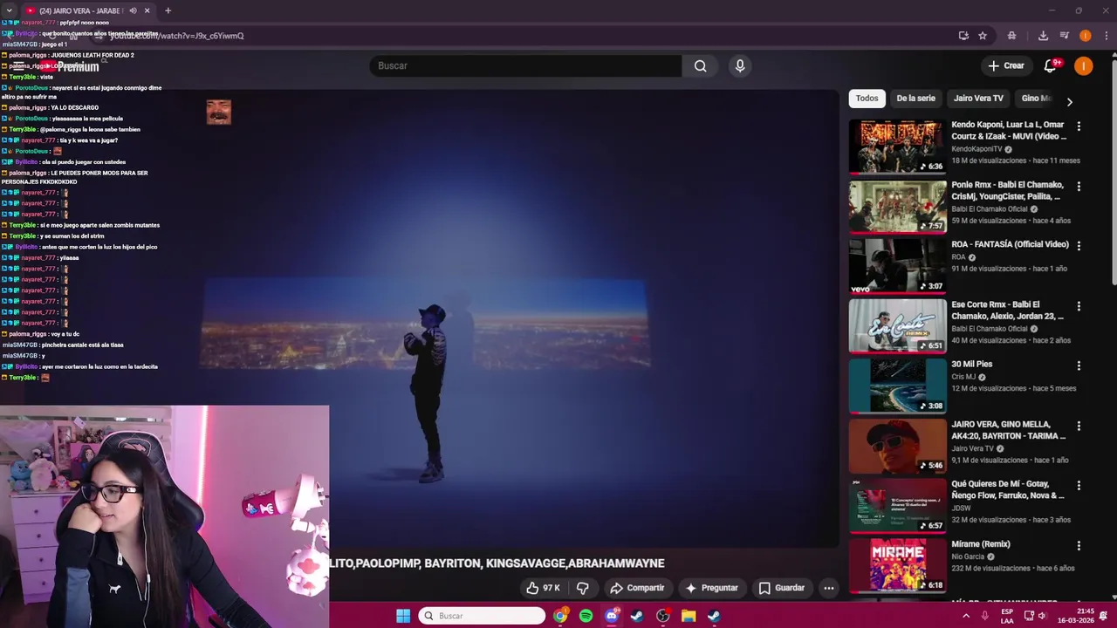Dislike the video with the thumbs-down icon
Screen dimensions: 1117x628
582,588
